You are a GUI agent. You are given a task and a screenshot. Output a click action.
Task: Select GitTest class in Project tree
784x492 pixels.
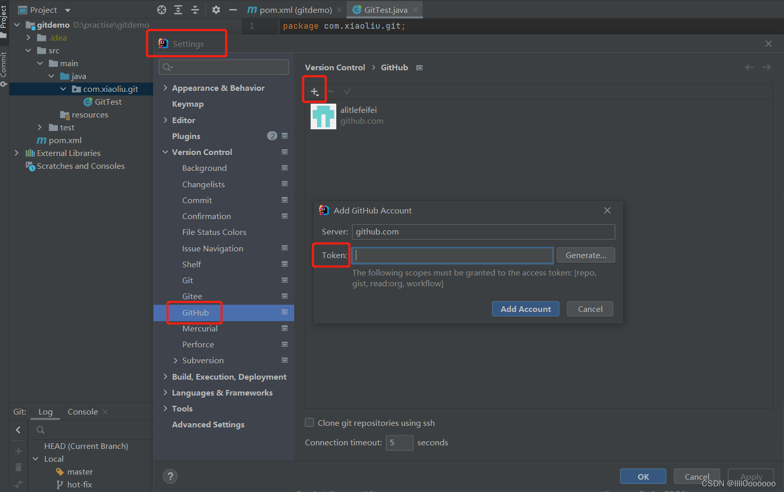(x=108, y=102)
